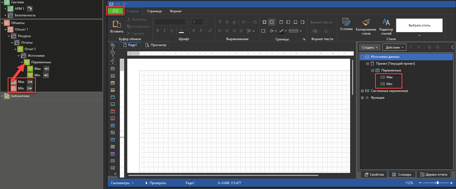Switch to the Дерево отчета tab
This screenshot has width=456, height=189.
[434, 175]
